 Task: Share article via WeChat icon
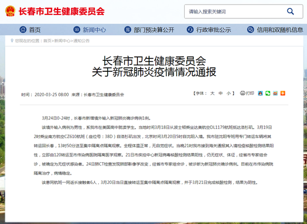268,93
